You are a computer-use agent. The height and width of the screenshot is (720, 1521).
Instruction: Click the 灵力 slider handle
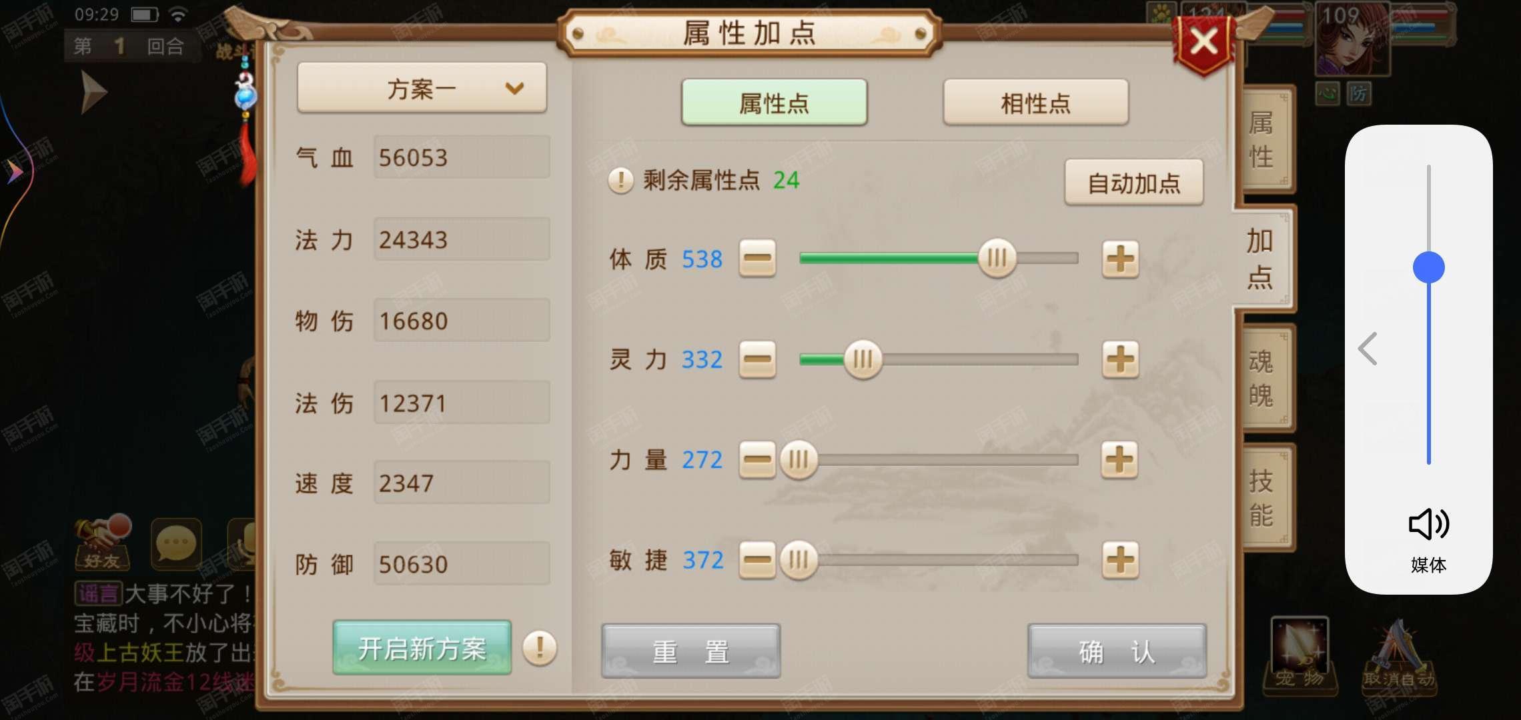[x=863, y=359]
